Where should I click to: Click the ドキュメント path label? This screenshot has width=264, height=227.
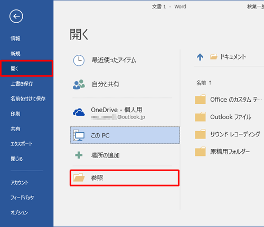click(233, 57)
